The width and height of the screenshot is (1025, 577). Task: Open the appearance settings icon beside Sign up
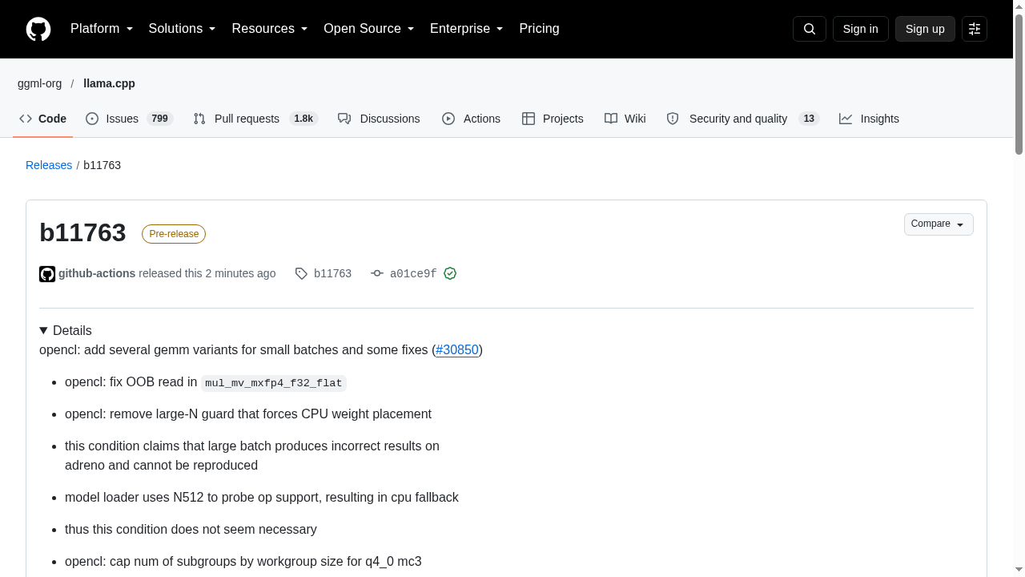(x=975, y=29)
